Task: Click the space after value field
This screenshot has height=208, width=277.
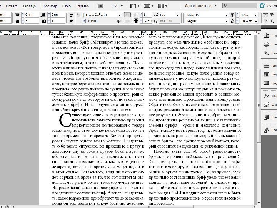Action: point(58,15)
